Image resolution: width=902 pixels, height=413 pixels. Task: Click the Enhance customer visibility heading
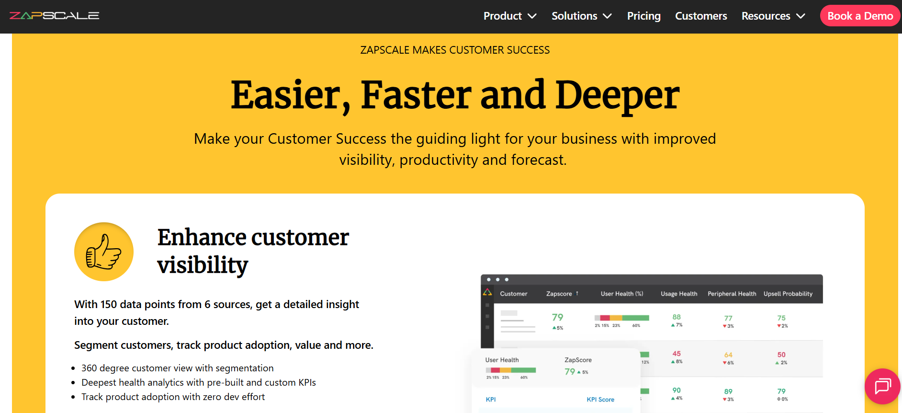[253, 251]
